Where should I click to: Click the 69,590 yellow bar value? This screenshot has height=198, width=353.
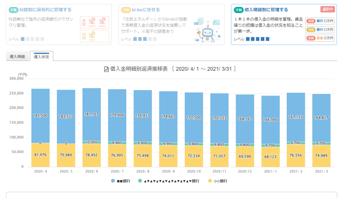click(245, 157)
